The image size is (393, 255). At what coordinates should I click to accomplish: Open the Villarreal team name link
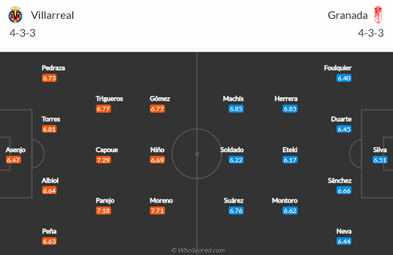point(52,15)
